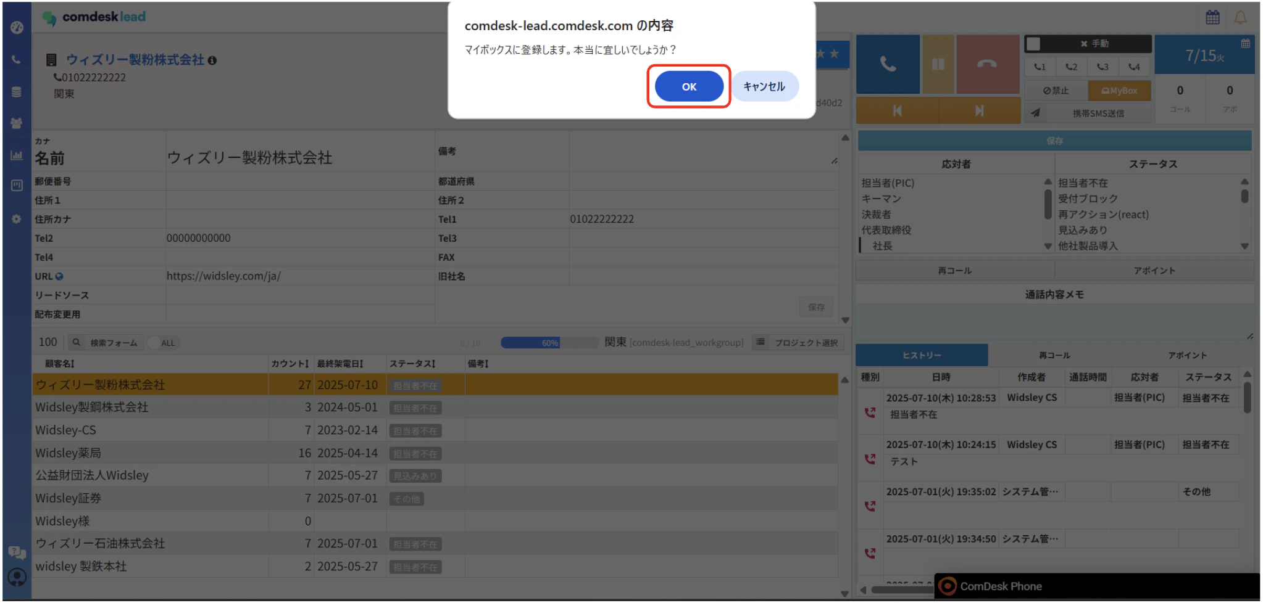This screenshot has height=603, width=1263.
Task: Select 担当者(PIC) in 応対者 list
Action: pyautogui.click(x=888, y=183)
